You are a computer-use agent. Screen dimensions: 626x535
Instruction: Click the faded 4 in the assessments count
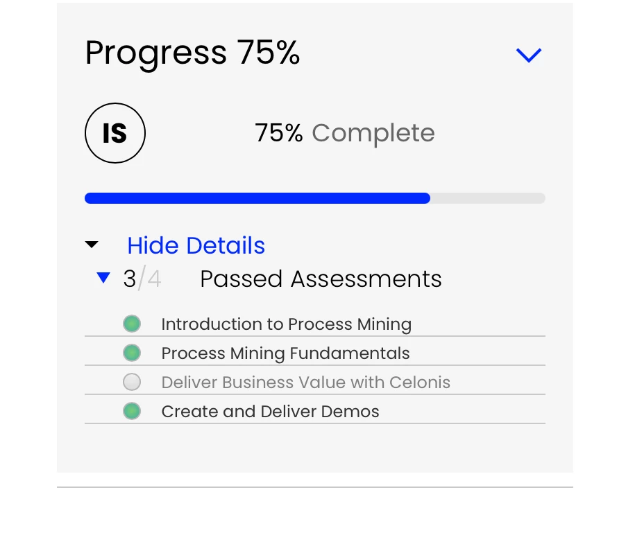[x=154, y=279]
